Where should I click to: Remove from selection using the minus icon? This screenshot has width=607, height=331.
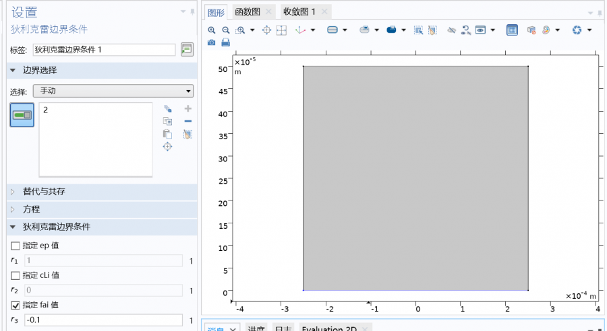point(187,121)
